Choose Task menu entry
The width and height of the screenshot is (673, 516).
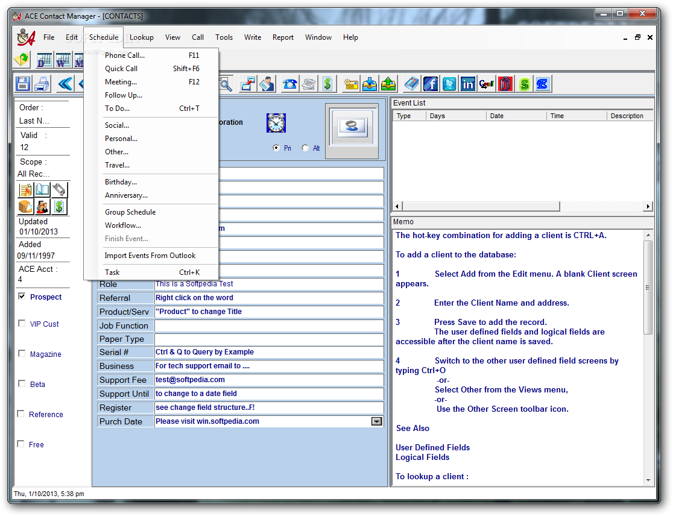152,272
